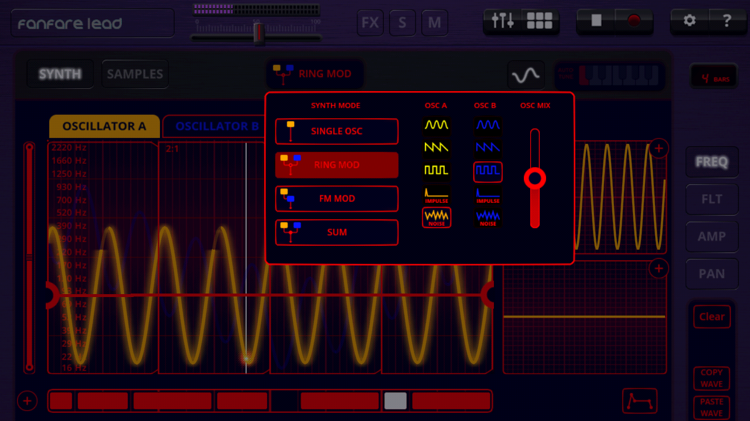Click the Clear button
This screenshot has height=421, width=750.
pos(711,317)
